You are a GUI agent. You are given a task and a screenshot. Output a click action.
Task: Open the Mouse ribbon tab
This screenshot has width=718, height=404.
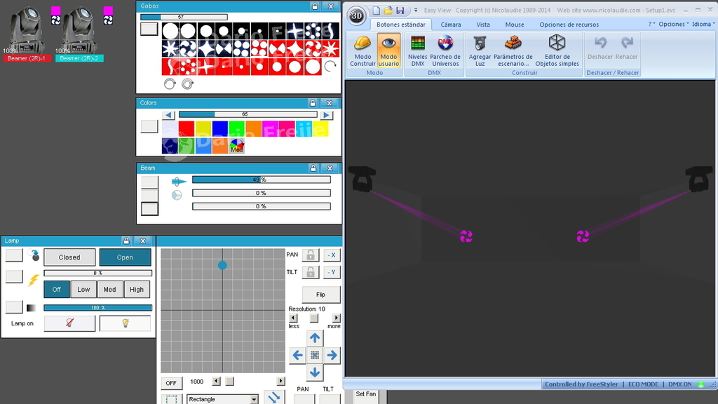coord(514,25)
